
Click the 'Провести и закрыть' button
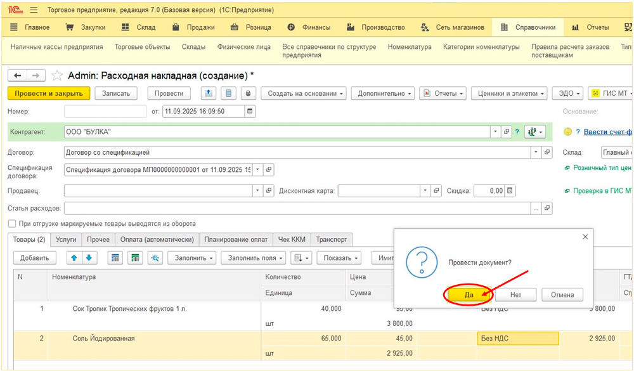[49, 93]
